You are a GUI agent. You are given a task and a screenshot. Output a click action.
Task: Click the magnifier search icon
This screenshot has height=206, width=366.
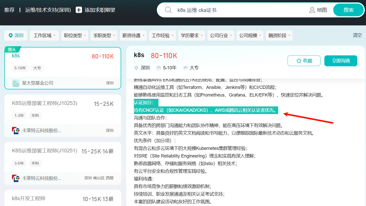coord(168,10)
